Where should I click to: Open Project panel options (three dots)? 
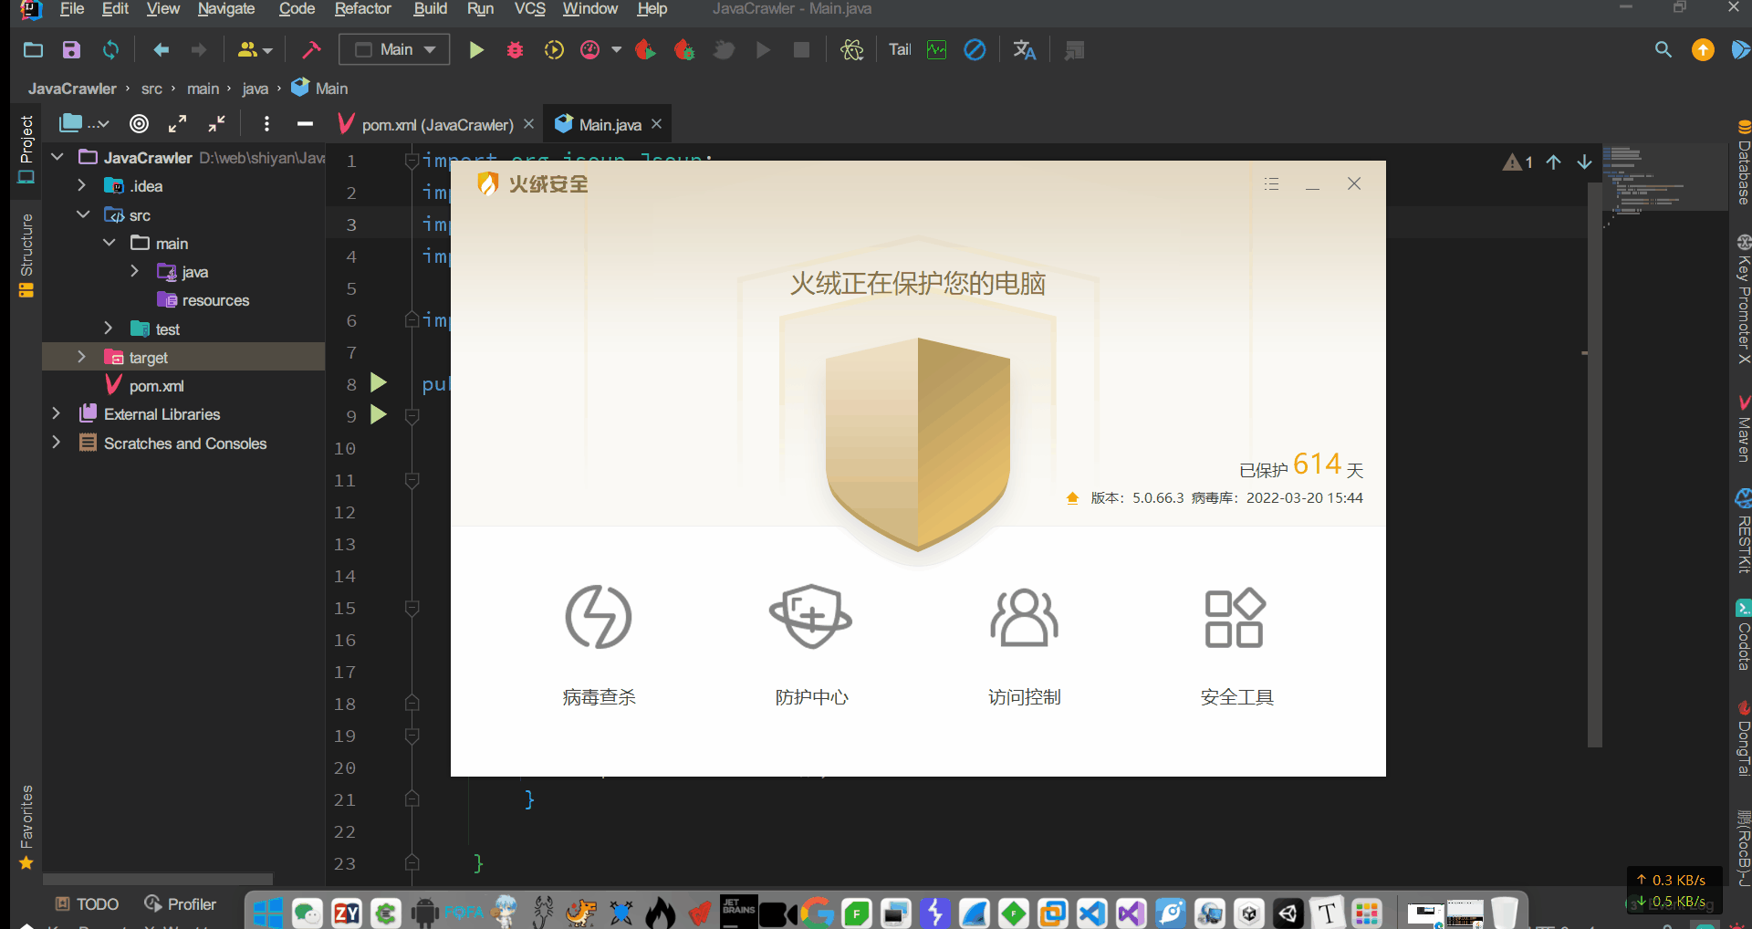tap(266, 123)
